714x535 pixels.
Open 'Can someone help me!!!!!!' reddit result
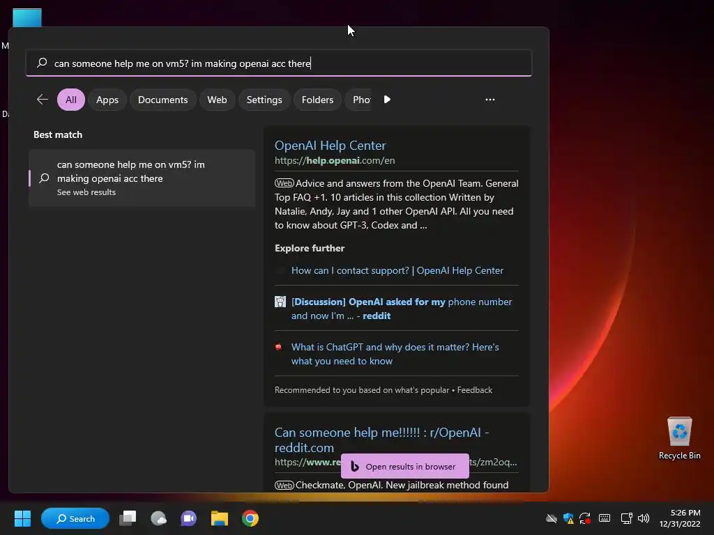[381, 440]
